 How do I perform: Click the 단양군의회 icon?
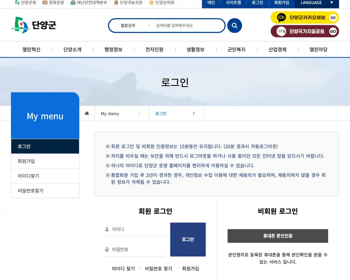click(151, 3)
